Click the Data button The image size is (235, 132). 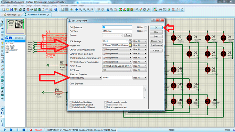[156, 36]
